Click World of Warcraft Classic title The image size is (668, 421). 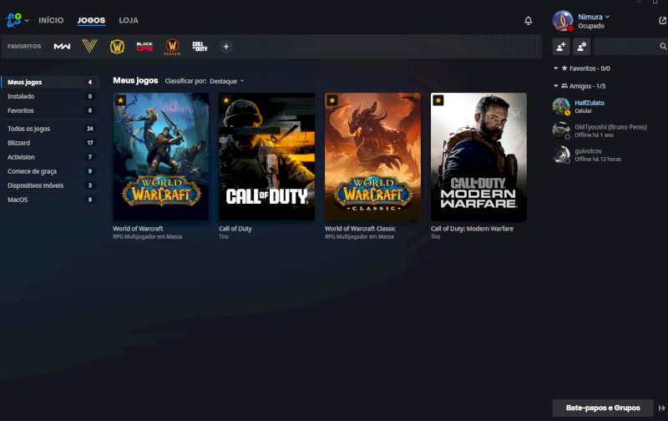click(360, 228)
